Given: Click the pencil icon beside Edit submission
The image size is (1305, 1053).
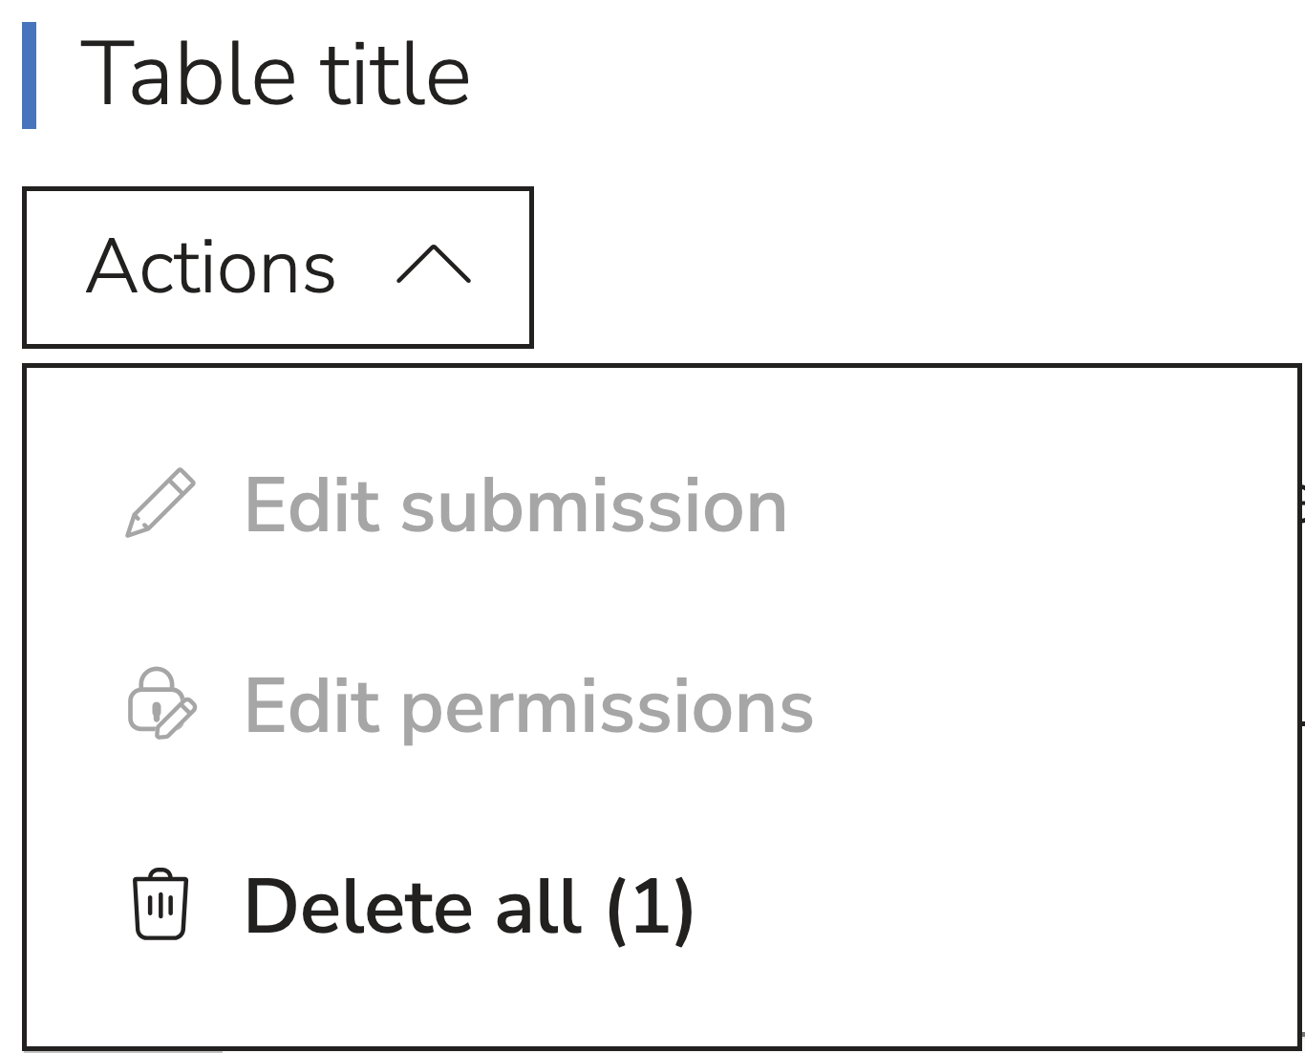Looking at the screenshot, I should tap(160, 504).
